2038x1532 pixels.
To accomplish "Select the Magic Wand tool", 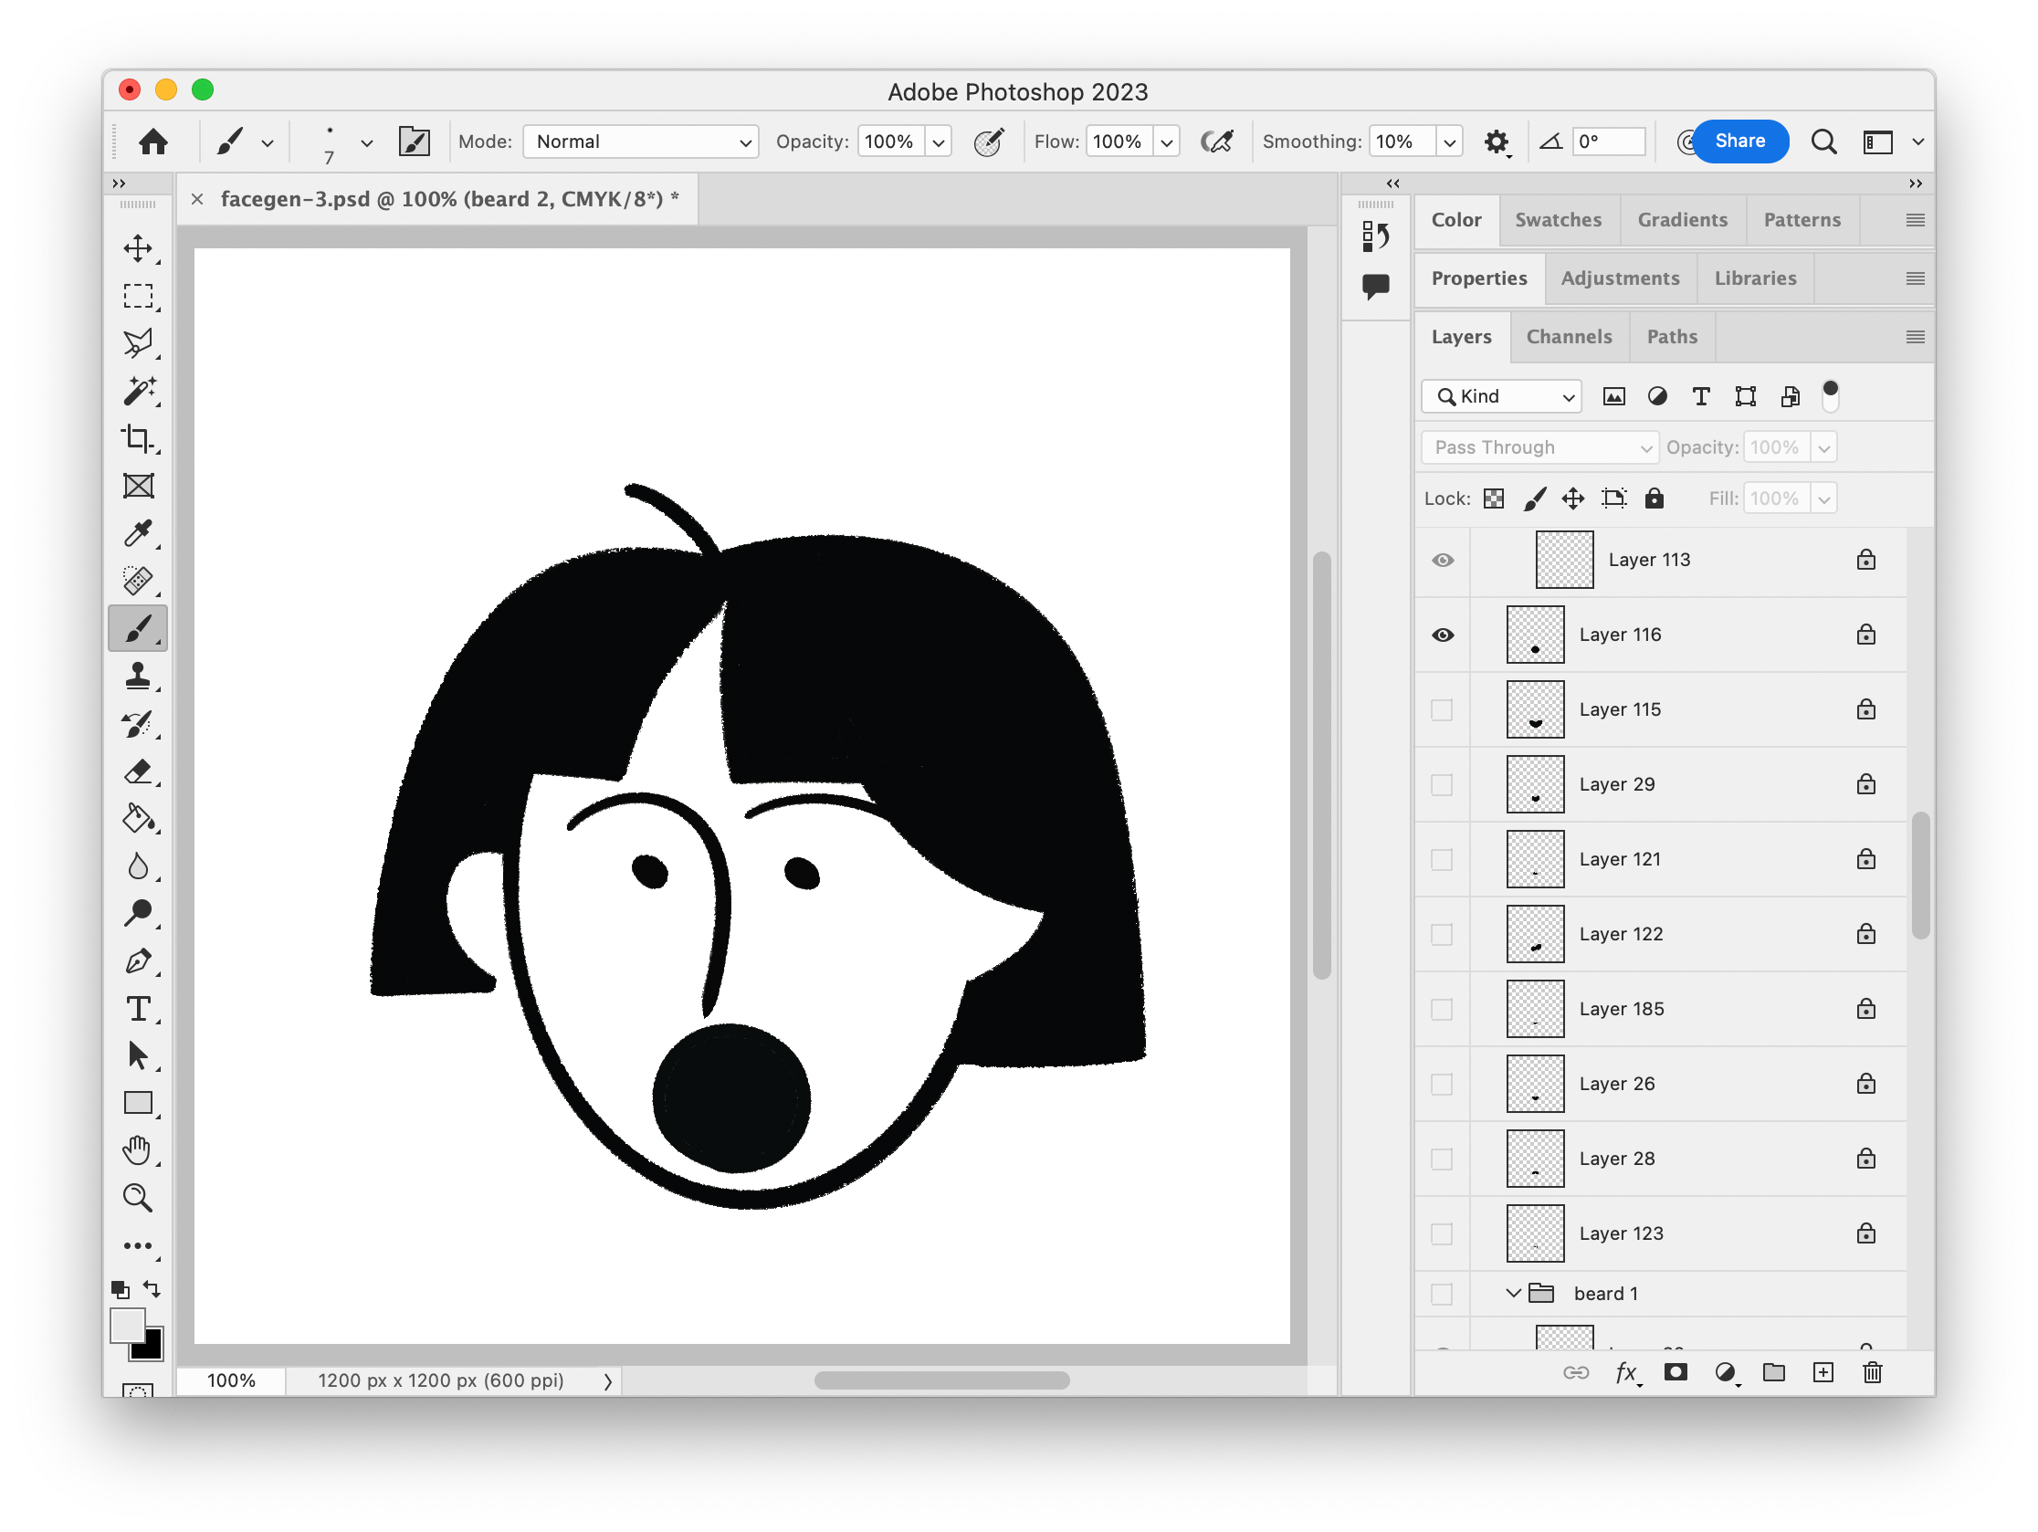I will 138,391.
